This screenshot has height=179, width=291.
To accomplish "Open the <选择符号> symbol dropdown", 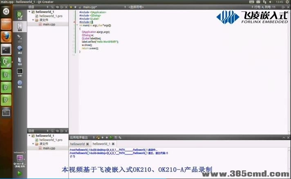I will click(x=136, y=7).
